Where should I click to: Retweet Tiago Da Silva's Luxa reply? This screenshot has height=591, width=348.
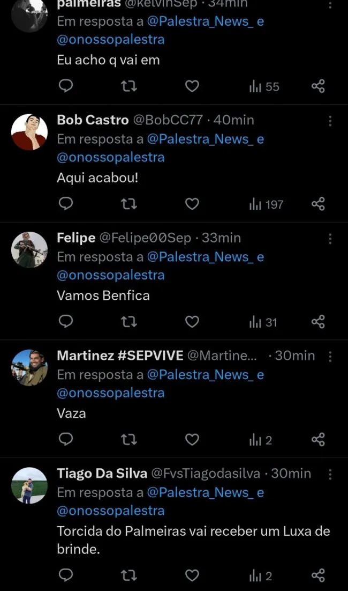coord(128,575)
